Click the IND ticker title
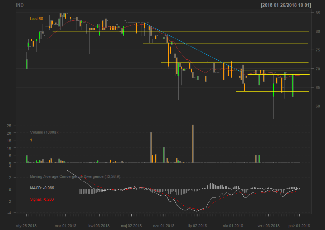This screenshot has height=230, width=325. 20,5
